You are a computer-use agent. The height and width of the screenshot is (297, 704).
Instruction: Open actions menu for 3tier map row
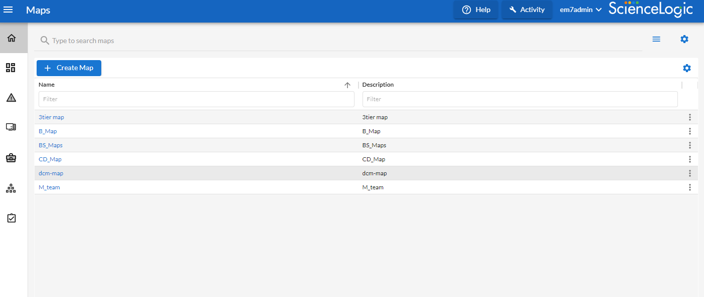click(x=689, y=117)
